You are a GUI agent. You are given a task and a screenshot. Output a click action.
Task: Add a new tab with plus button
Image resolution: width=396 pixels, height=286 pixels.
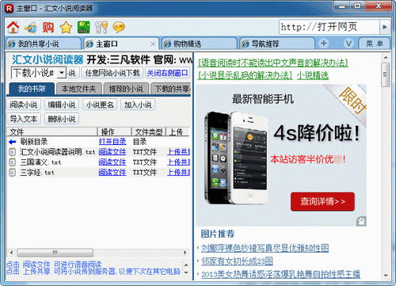click(324, 44)
